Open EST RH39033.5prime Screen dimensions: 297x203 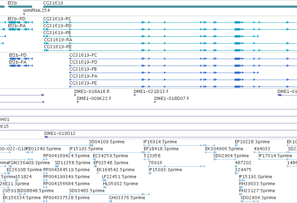point(257,184)
